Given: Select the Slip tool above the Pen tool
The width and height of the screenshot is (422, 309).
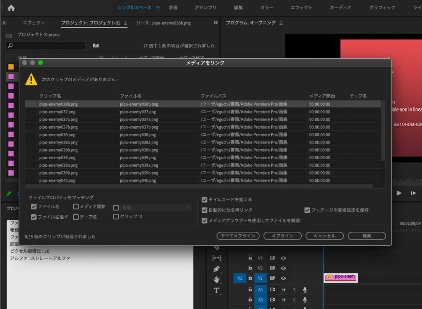Looking at the screenshot, I should (217, 258).
